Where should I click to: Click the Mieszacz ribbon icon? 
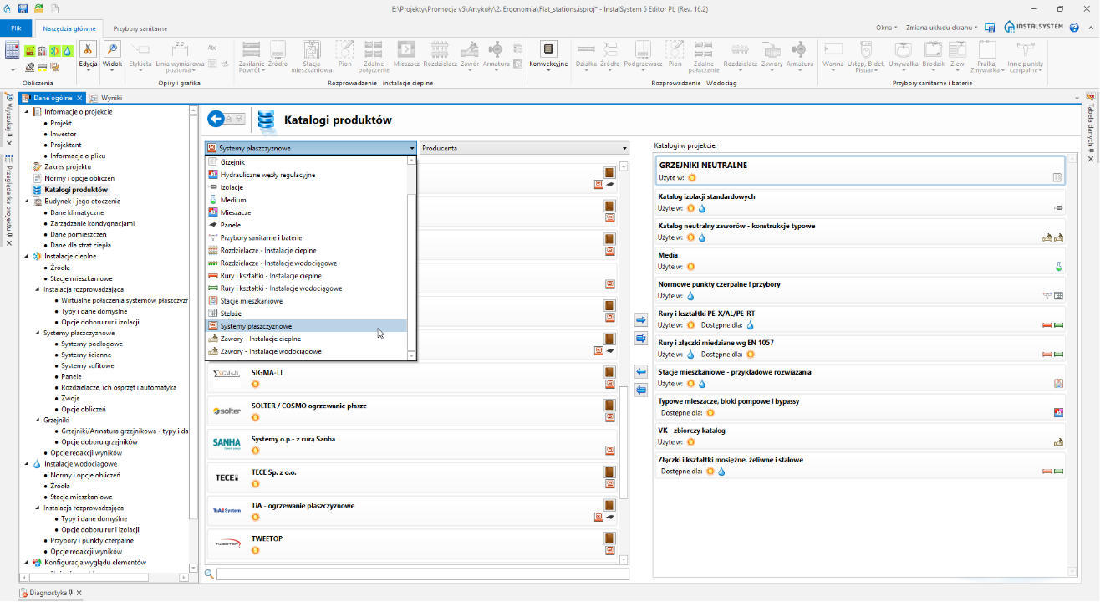coord(405,48)
